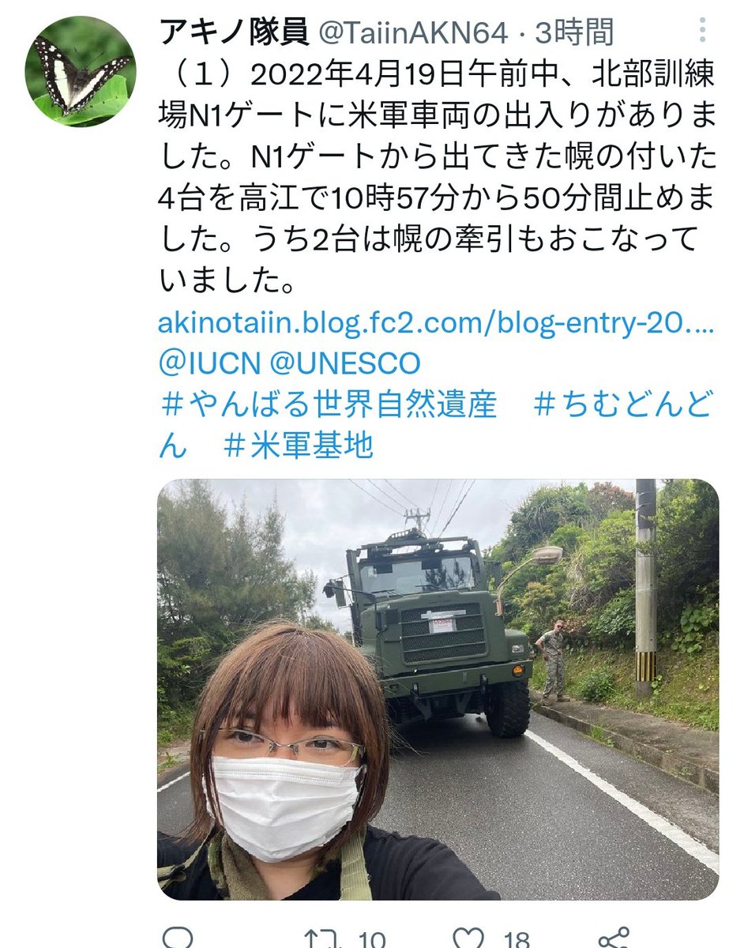Screen dimensions: 744x948
Task: Open the @UNESCO mention
Action: tap(345, 364)
